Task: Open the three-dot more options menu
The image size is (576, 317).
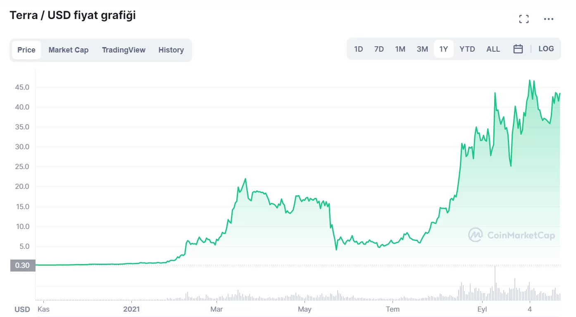Action: pyautogui.click(x=549, y=19)
